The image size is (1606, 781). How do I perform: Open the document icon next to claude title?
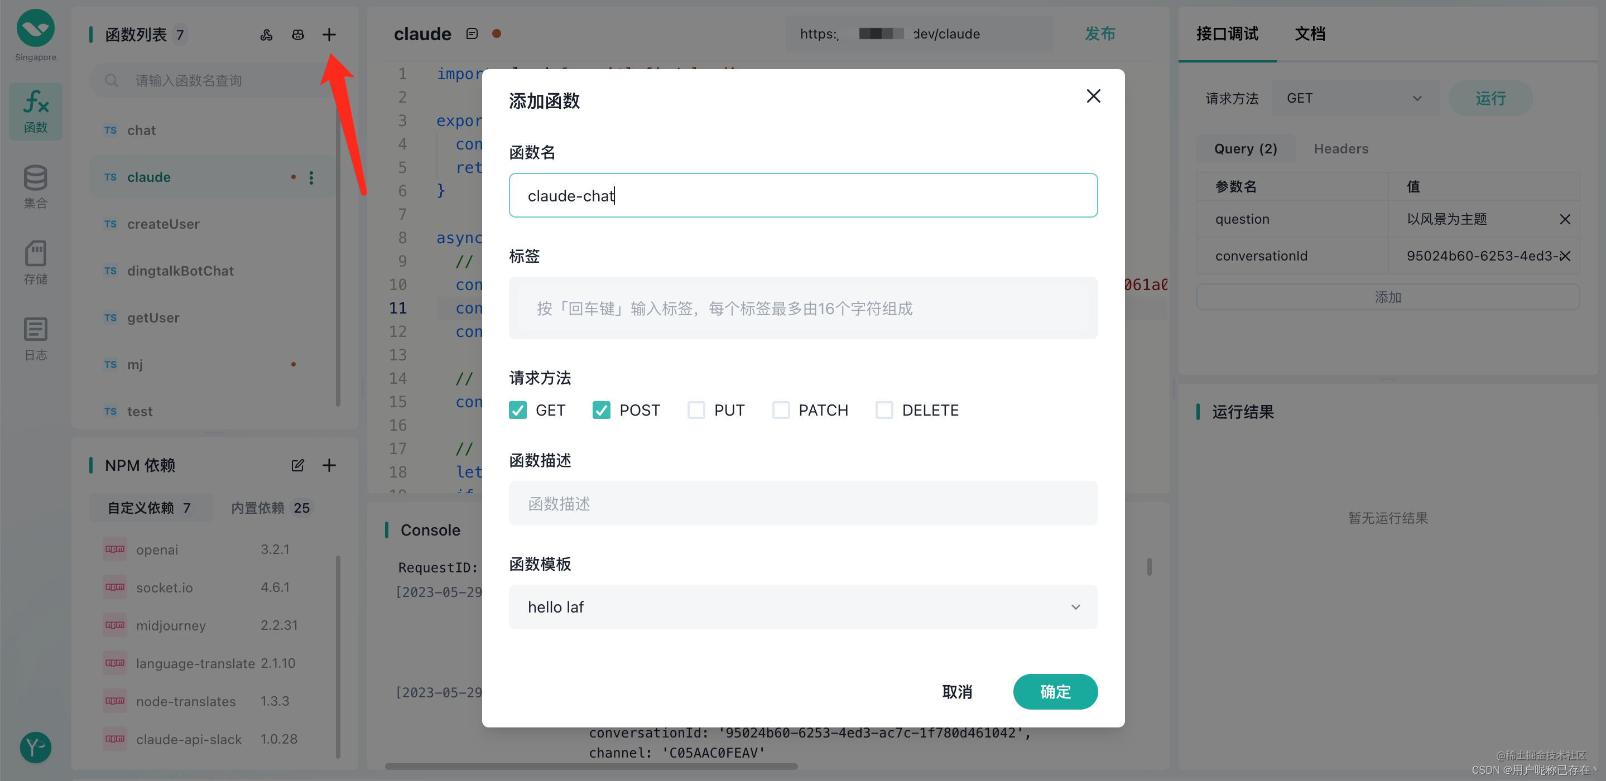pos(472,33)
